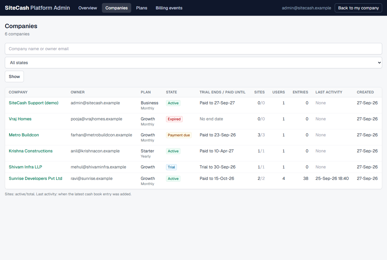Click the 4 users value for Sunrise Developers
Viewport: 387px width, 260px height.
284,178
